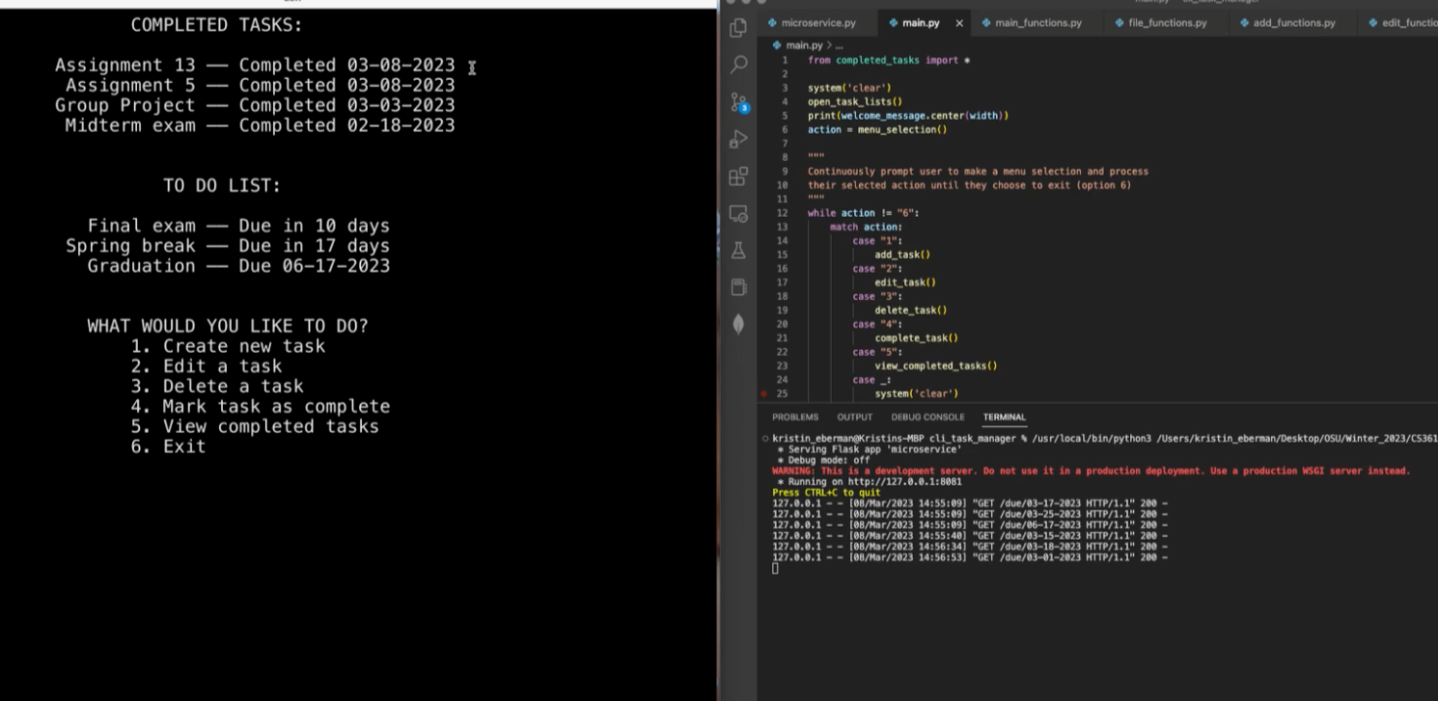Show the DEBUG CONSOLE panel tab
Viewport: 1438px width, 701px height.
tap(927, 418)
